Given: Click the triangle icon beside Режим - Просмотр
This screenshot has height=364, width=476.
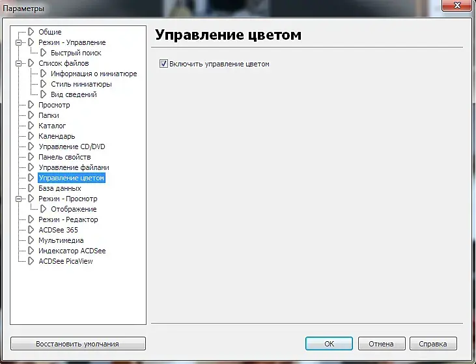Looking at the screenshot, I should pos(31,199).
